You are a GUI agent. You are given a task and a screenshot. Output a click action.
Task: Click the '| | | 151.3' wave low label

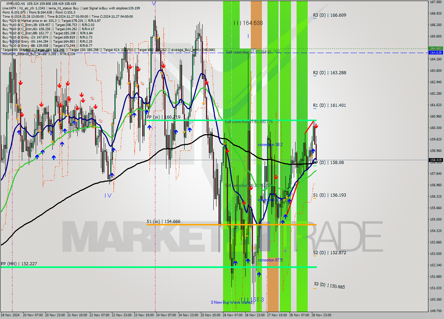point(252,300)
